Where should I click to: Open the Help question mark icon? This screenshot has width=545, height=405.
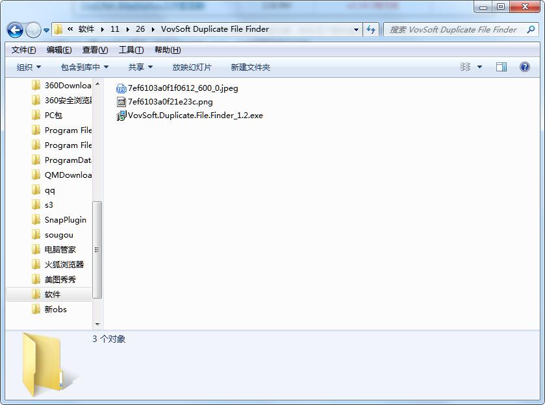point(525,67)
